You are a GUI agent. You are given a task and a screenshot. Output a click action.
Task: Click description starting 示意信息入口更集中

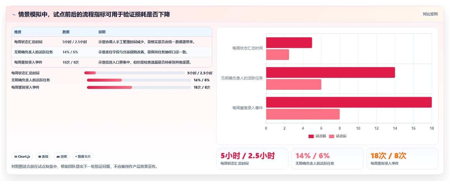coord(145,62)
